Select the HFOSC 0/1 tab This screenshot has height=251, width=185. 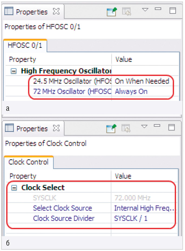point(25,45)
